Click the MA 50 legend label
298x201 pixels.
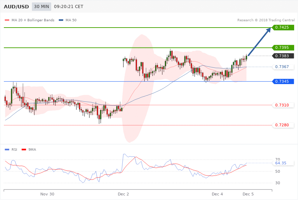(71, 20)
